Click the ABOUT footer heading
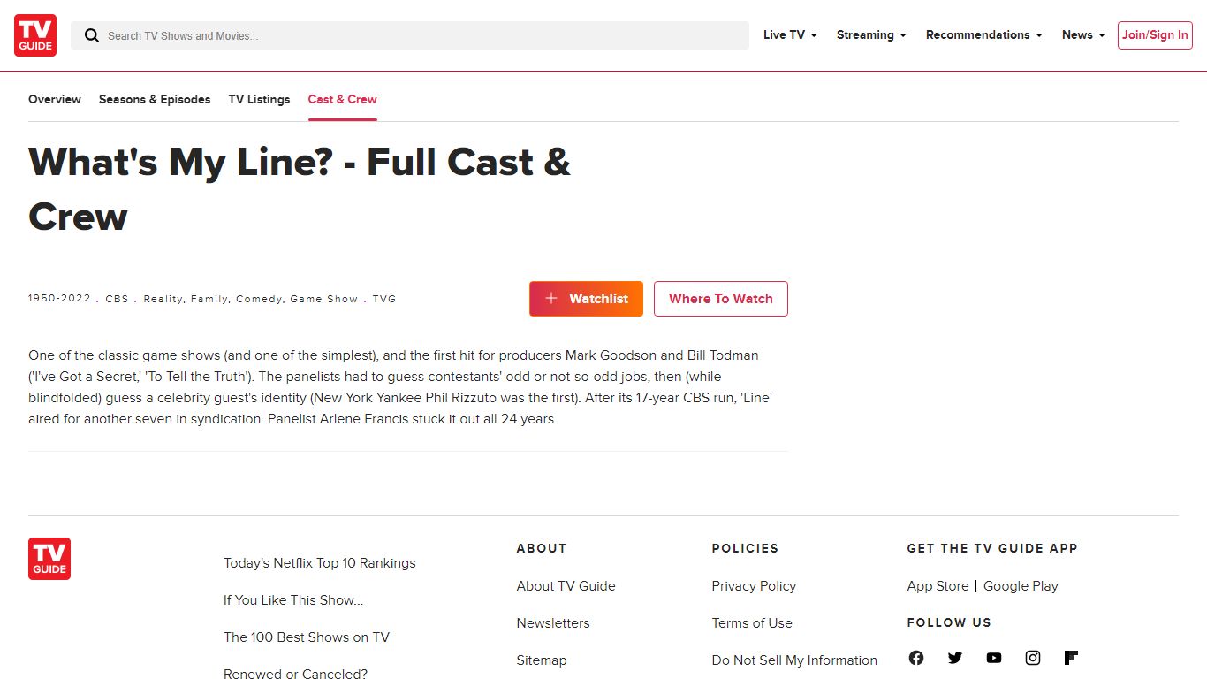 [x=542, y=548]
